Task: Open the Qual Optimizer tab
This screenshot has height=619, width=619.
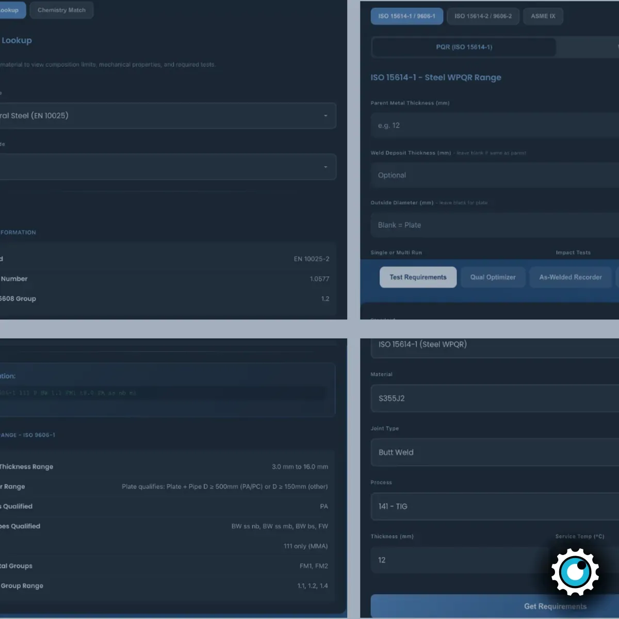Action: point(493,277)
